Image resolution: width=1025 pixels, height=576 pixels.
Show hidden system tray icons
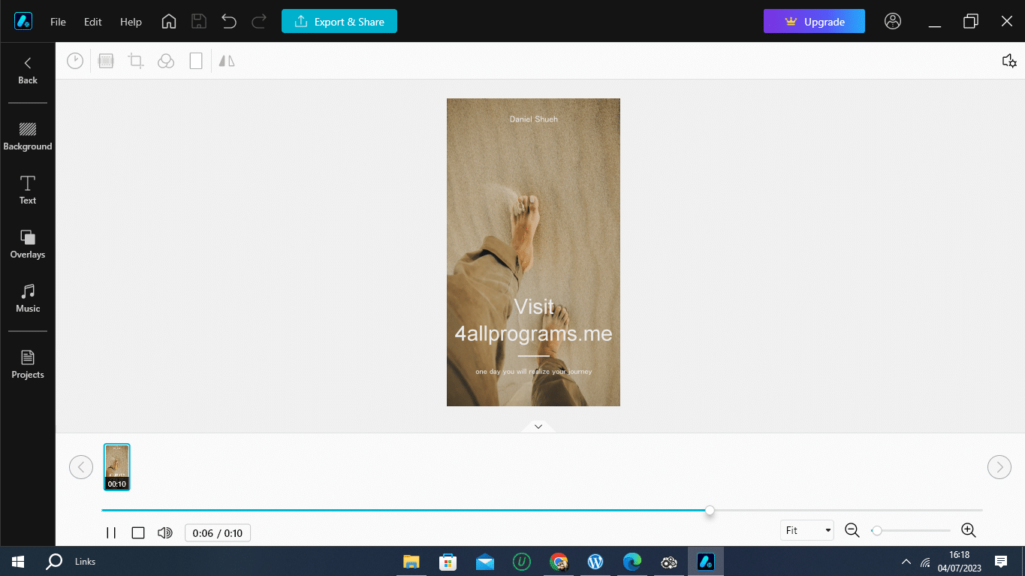906,562
